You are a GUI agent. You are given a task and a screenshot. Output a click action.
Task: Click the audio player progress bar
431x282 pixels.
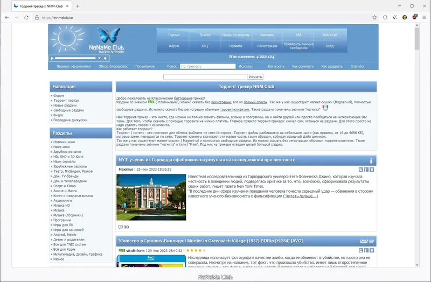click(75, 58)
